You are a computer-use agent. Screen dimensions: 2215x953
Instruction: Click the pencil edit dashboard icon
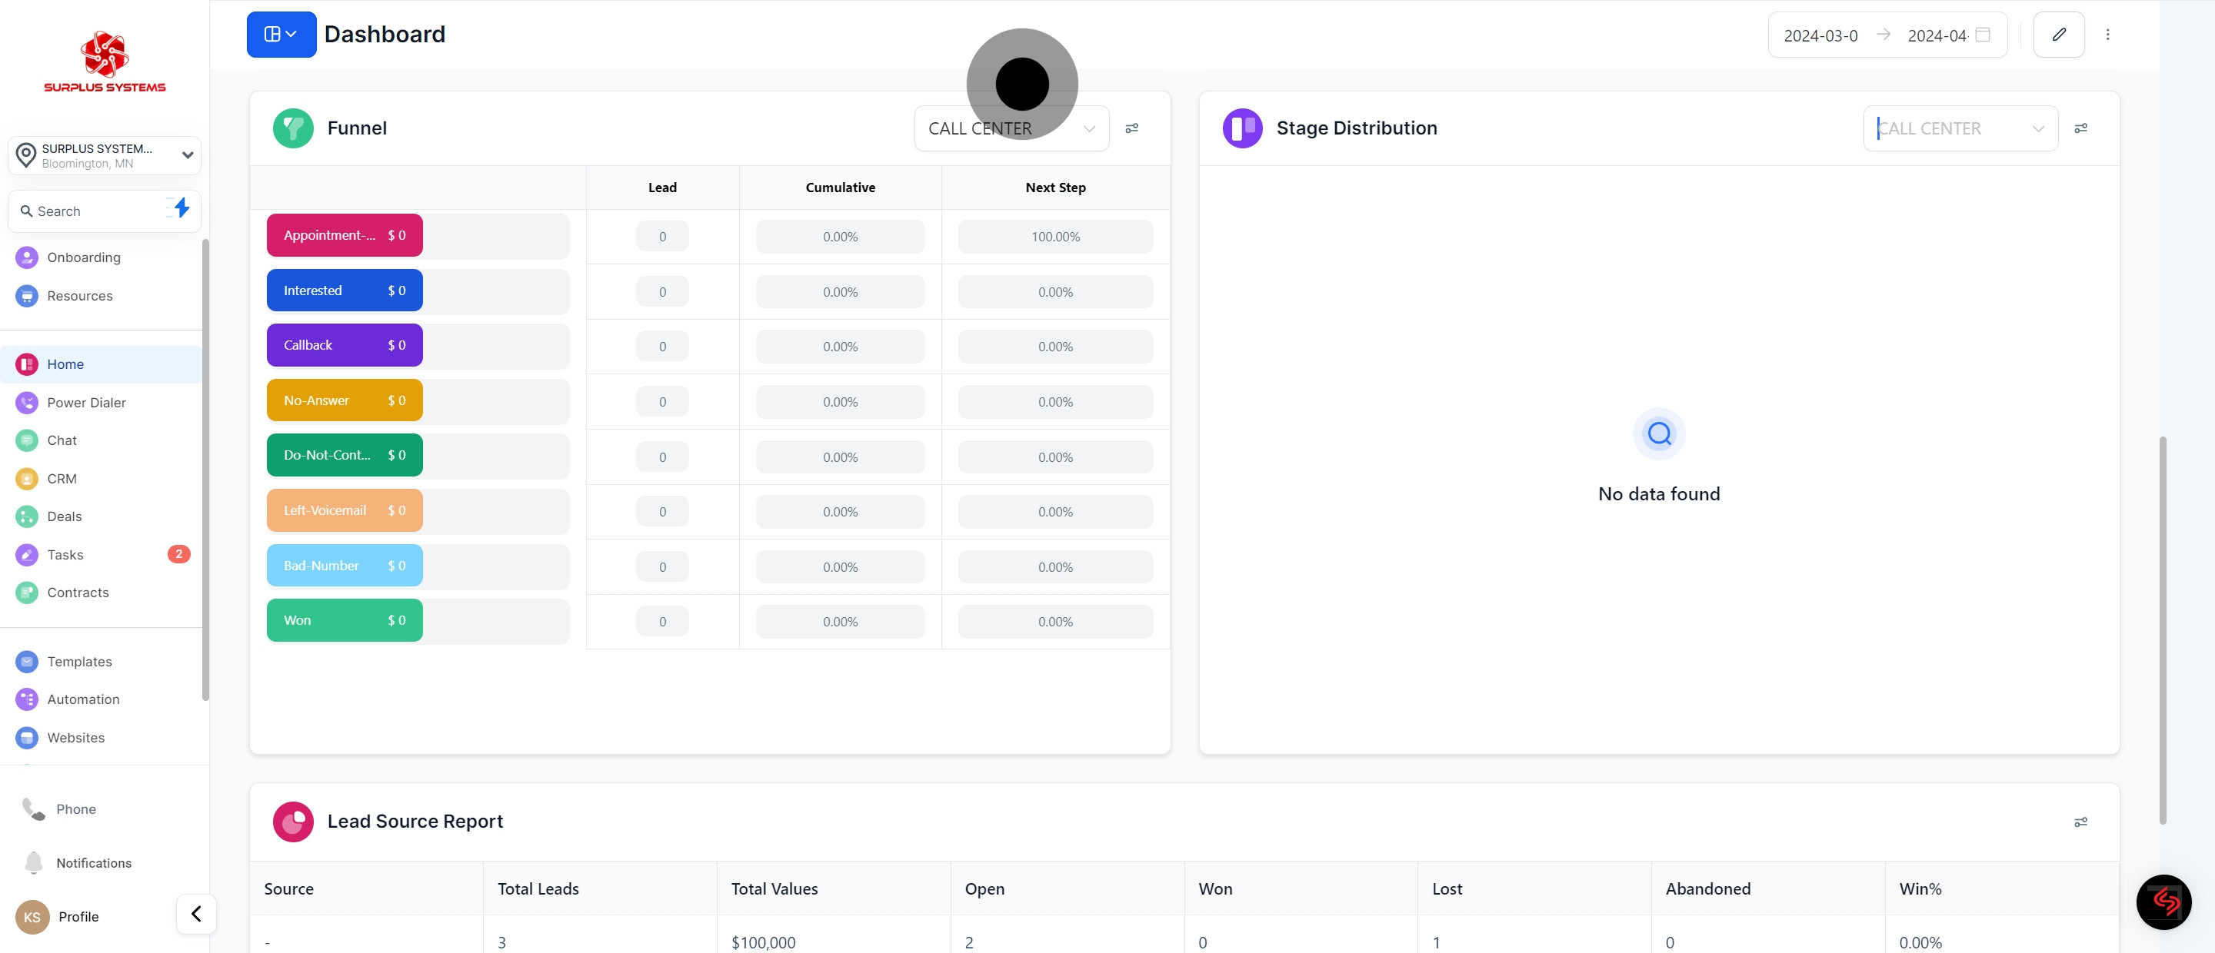pos(2059,35)
